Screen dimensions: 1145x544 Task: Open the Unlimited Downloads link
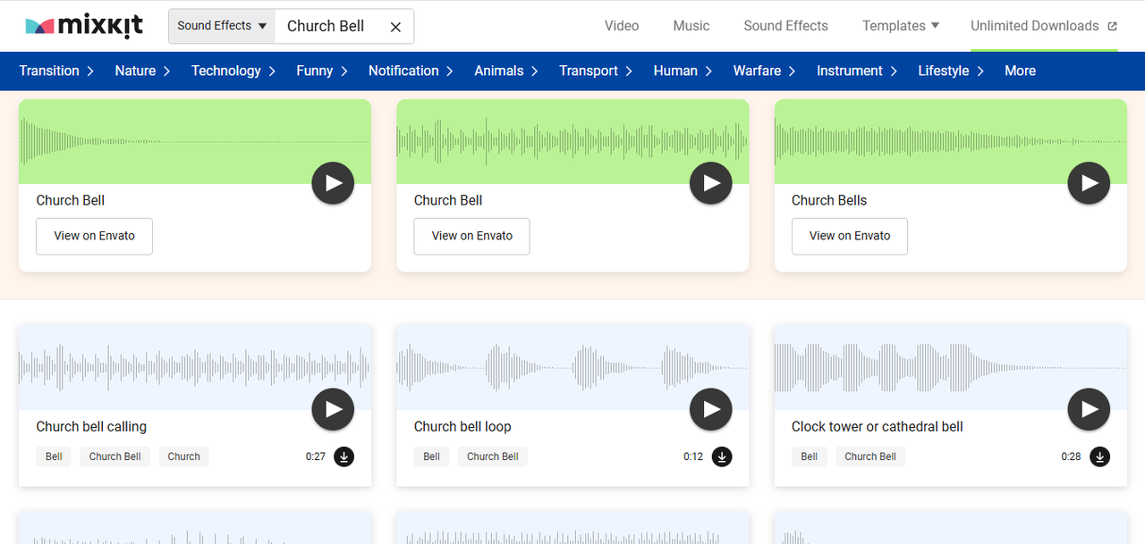pyautogui.click(x=1044, y=26)
